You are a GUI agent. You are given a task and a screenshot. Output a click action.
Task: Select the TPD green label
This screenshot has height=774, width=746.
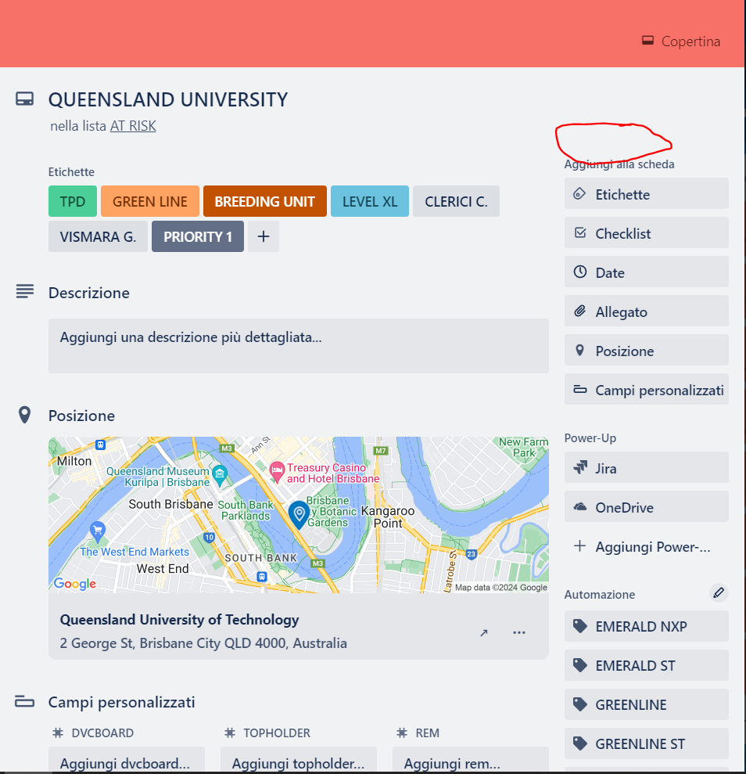tap(73, 201)
